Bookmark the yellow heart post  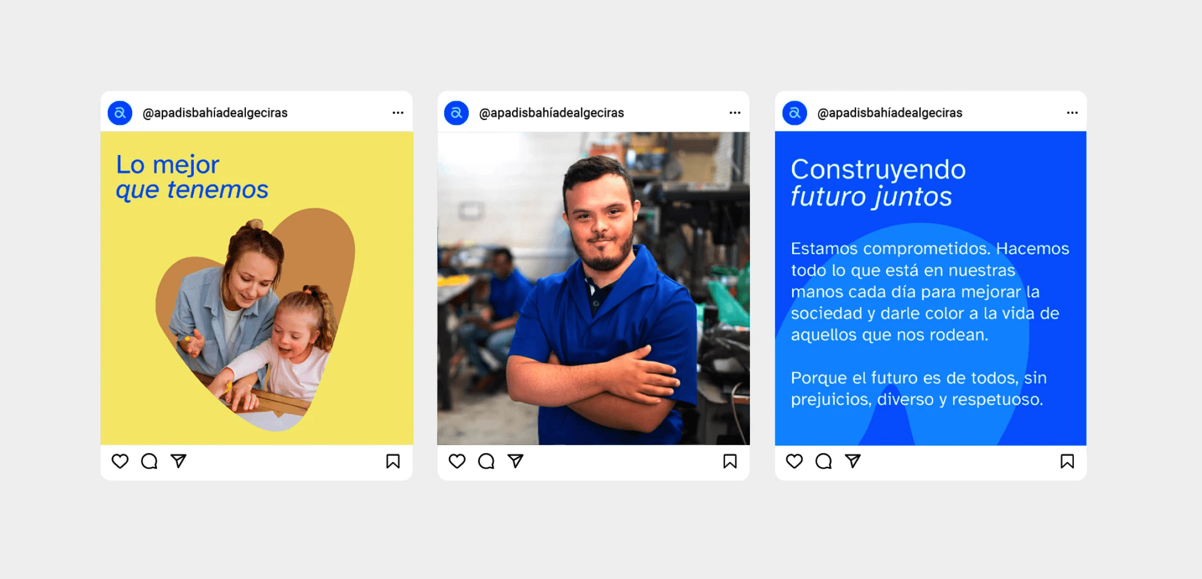coord(393,461)
